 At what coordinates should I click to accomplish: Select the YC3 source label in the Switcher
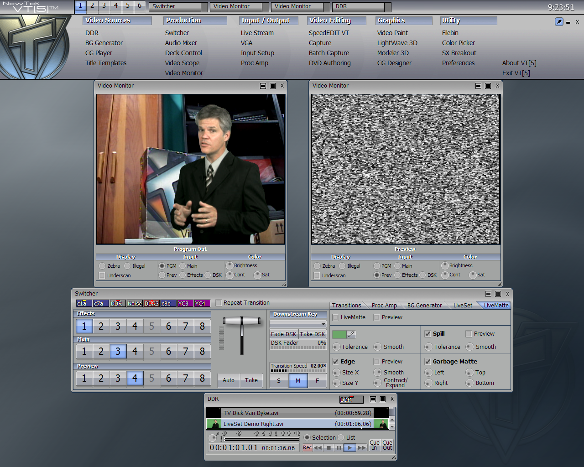(x=185, y=303)
